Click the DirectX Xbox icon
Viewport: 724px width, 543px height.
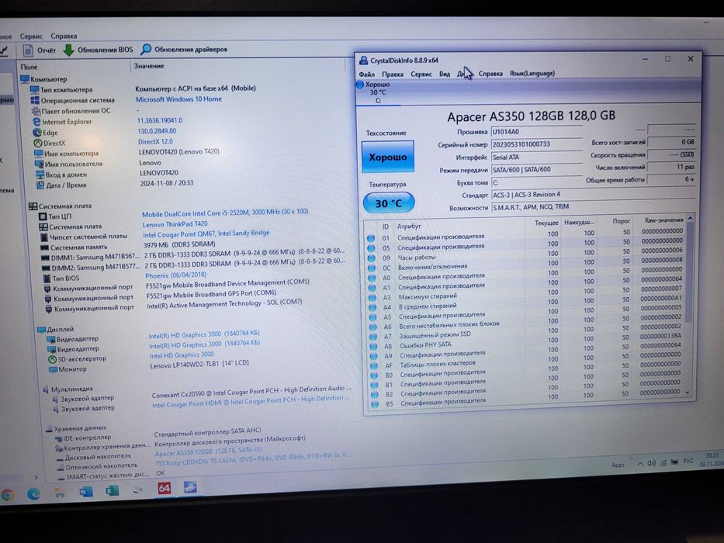tap(38, 144)
